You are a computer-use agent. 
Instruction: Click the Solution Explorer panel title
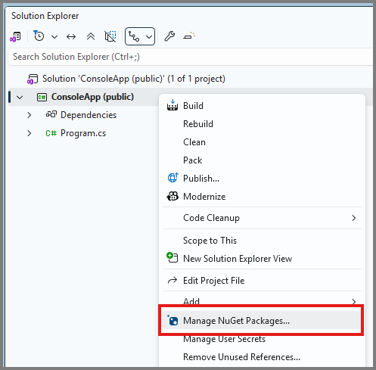(45, 16)
